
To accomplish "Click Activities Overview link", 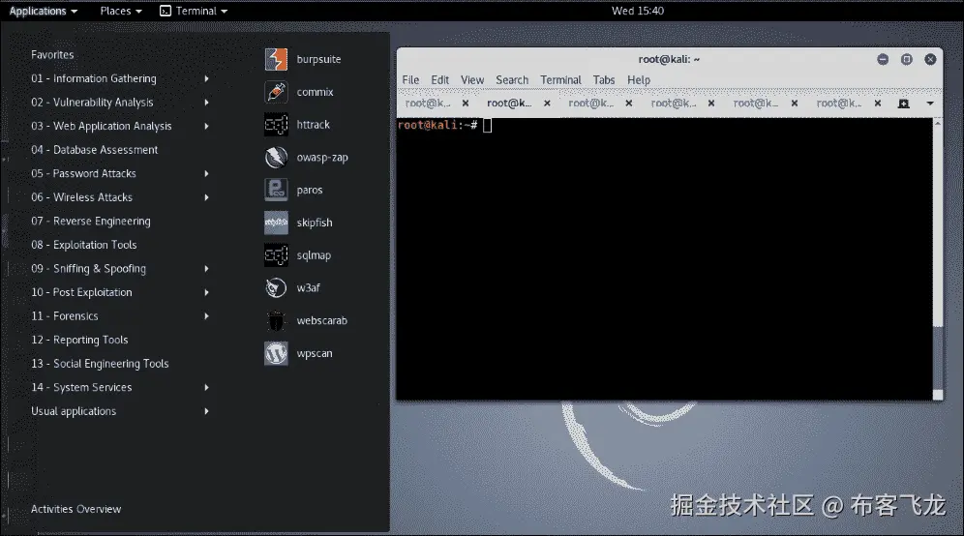I will (76, 509).
